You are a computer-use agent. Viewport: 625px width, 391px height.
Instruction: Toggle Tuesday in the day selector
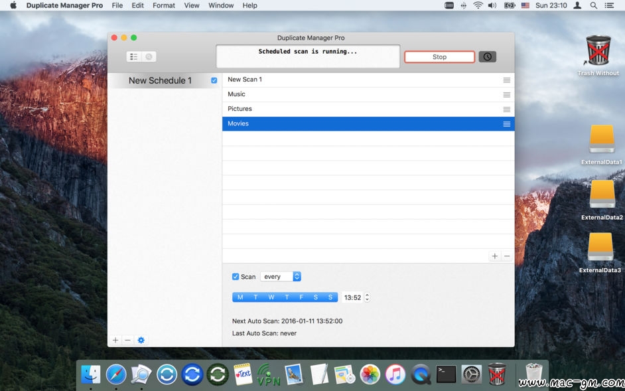[255, 297]
